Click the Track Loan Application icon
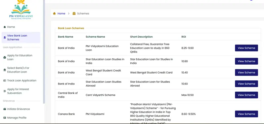 point(5,80)
